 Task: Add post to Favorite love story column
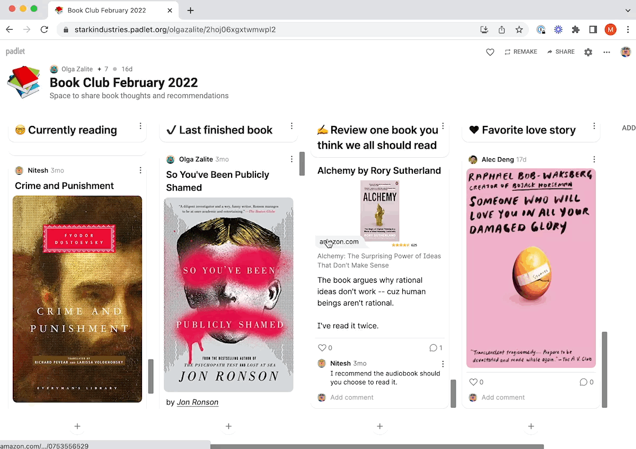coord(531,426)
